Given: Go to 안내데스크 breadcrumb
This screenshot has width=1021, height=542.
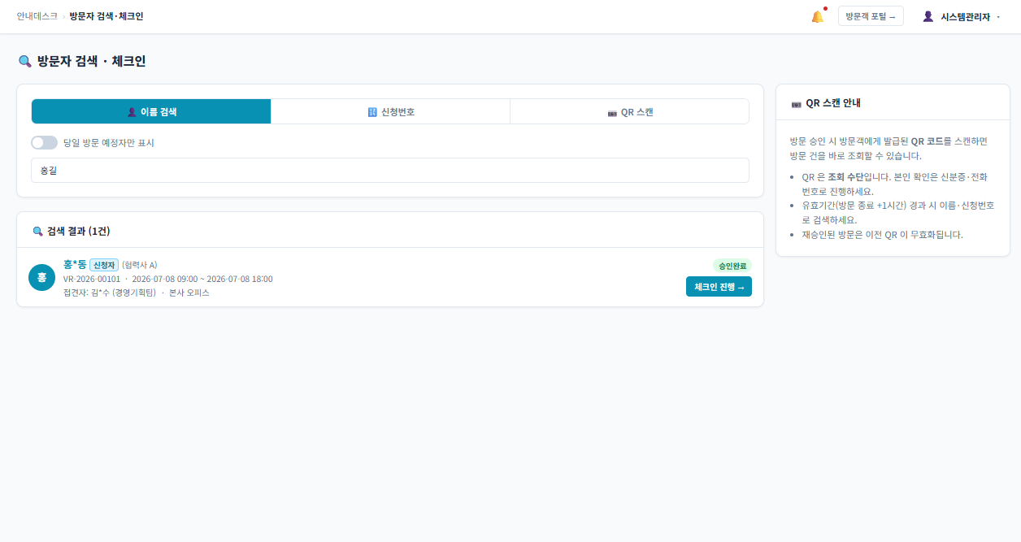Looking at the screenshot, I should (37, 16).
